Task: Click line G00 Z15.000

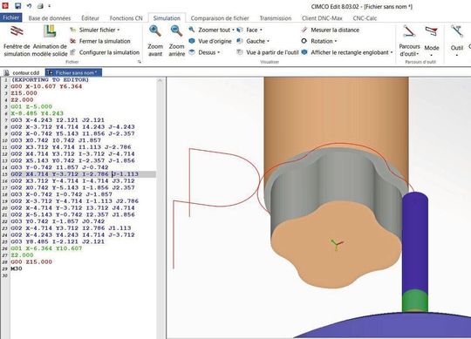Action: [x=31, y=262]
